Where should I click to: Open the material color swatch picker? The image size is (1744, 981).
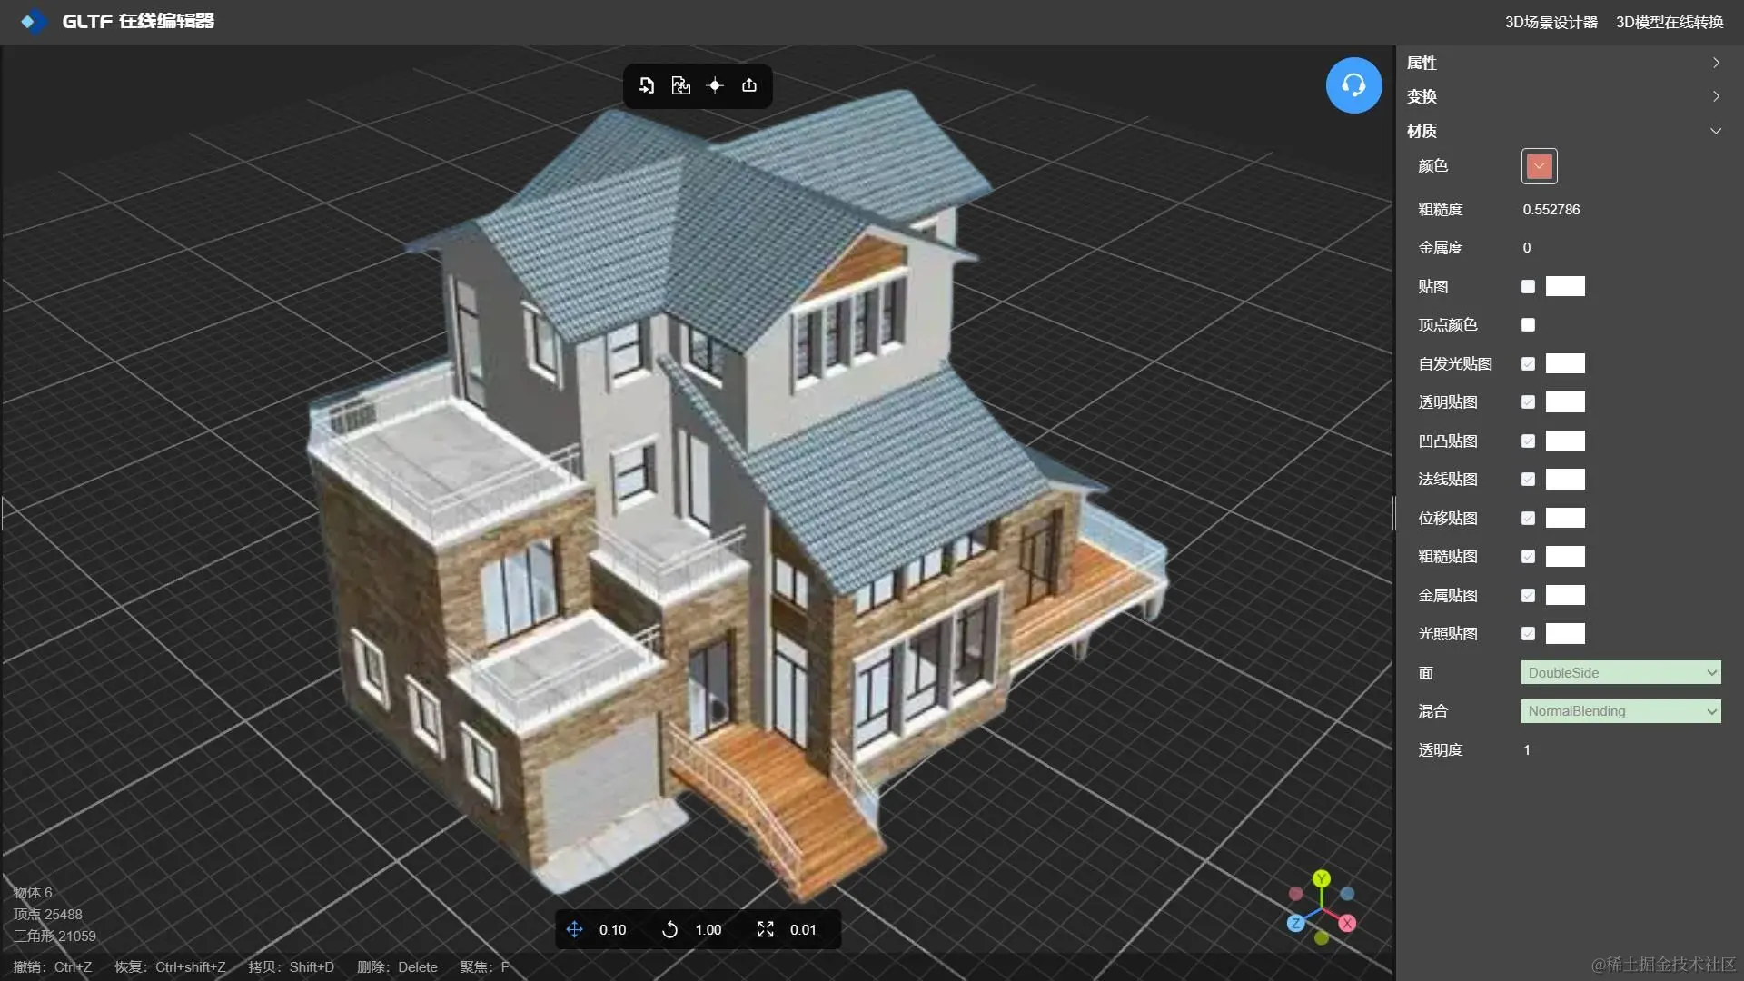[1539, 166]
